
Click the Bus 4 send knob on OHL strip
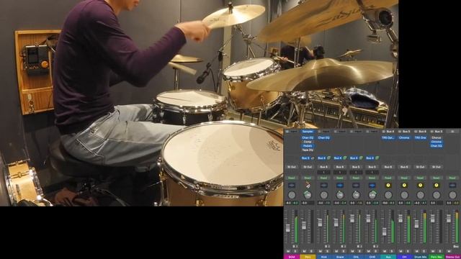coord(361,158)
